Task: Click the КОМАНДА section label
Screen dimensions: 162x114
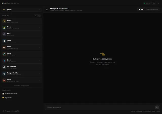Action: tap(5, 16)
